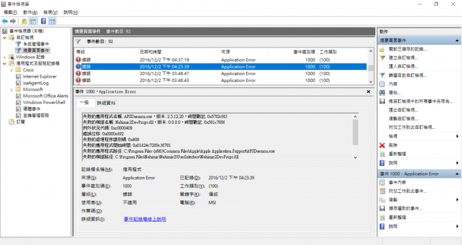The height and width of the screenshot is (245, 462).
Task: Click the 工作類別 column header
Action: coord(342,52)
